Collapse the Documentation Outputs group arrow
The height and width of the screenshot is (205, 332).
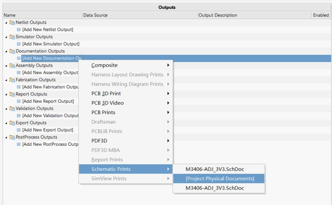click(6, 51)
